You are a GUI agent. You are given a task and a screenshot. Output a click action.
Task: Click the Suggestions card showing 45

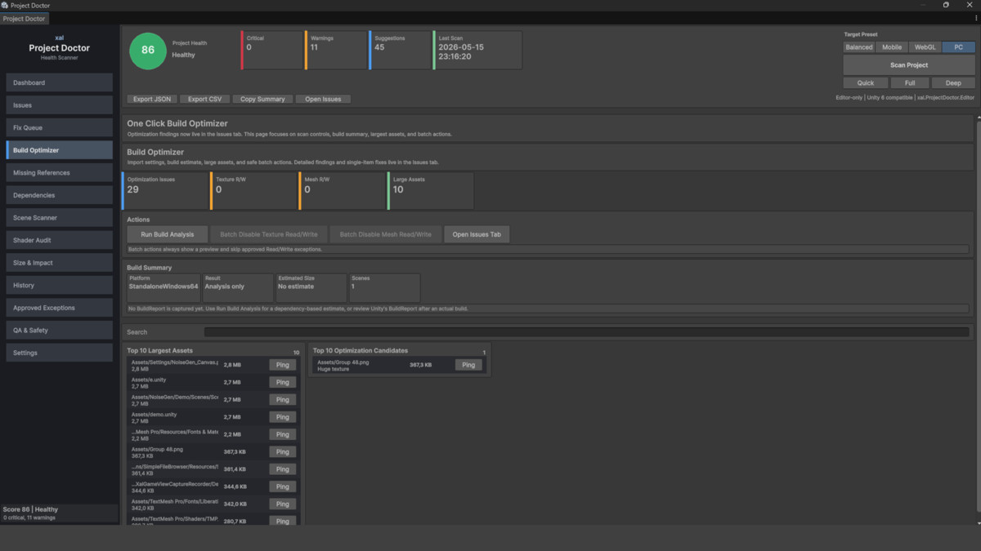tap(400, 50)
